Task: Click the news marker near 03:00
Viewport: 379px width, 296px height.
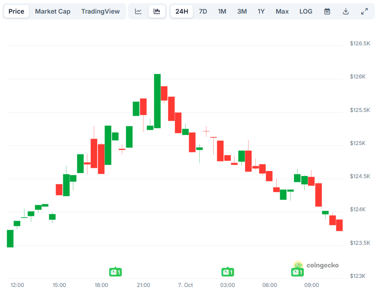Action: pos(227,272)
